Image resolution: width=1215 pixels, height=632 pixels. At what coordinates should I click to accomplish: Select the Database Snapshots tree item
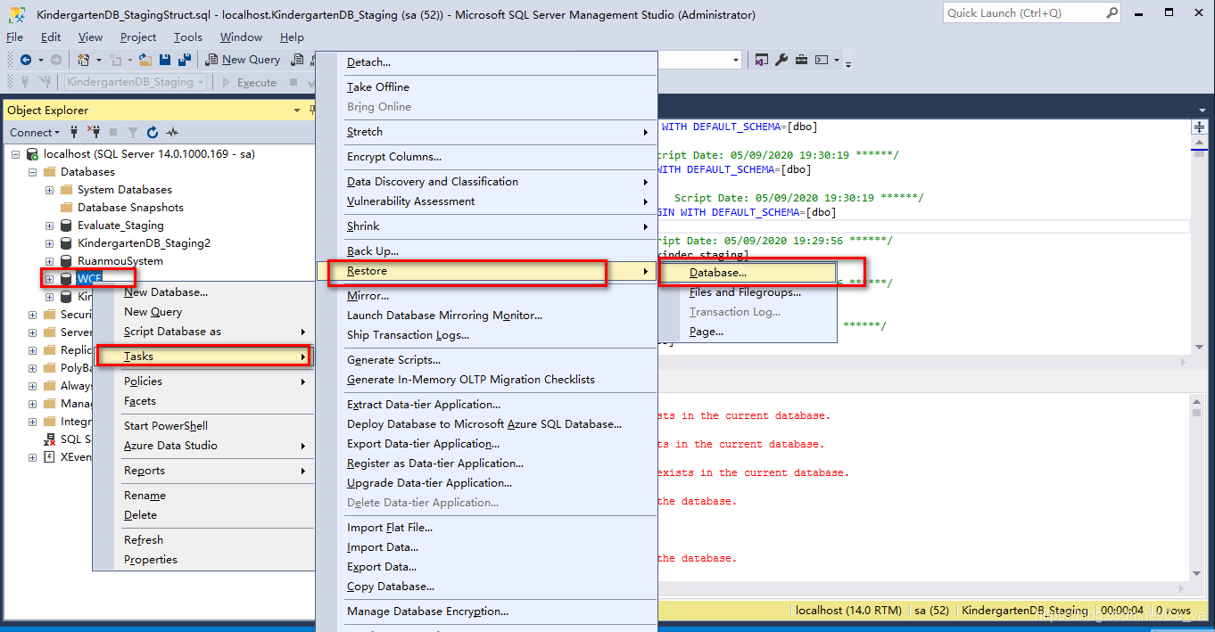[x=130, y=208]
